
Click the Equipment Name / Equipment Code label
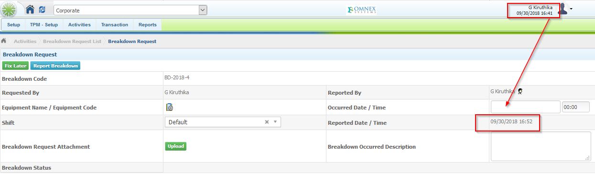click(49, 108)
